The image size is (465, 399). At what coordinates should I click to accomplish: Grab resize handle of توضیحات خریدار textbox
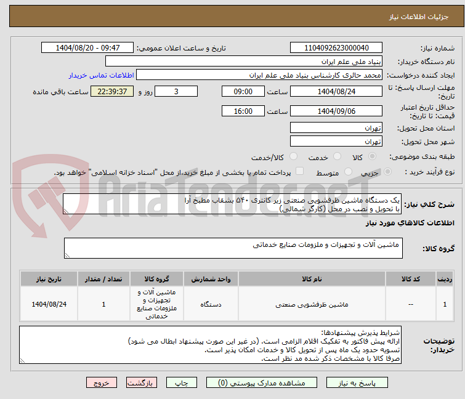click(x=22, y=360)
